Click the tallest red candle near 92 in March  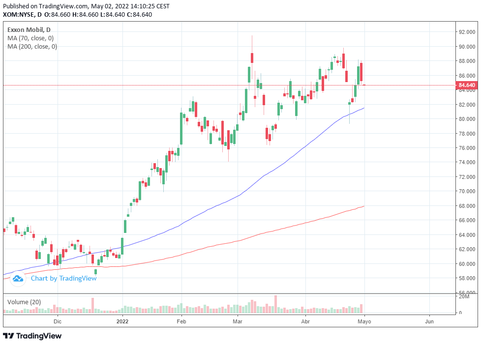[252, 58]
